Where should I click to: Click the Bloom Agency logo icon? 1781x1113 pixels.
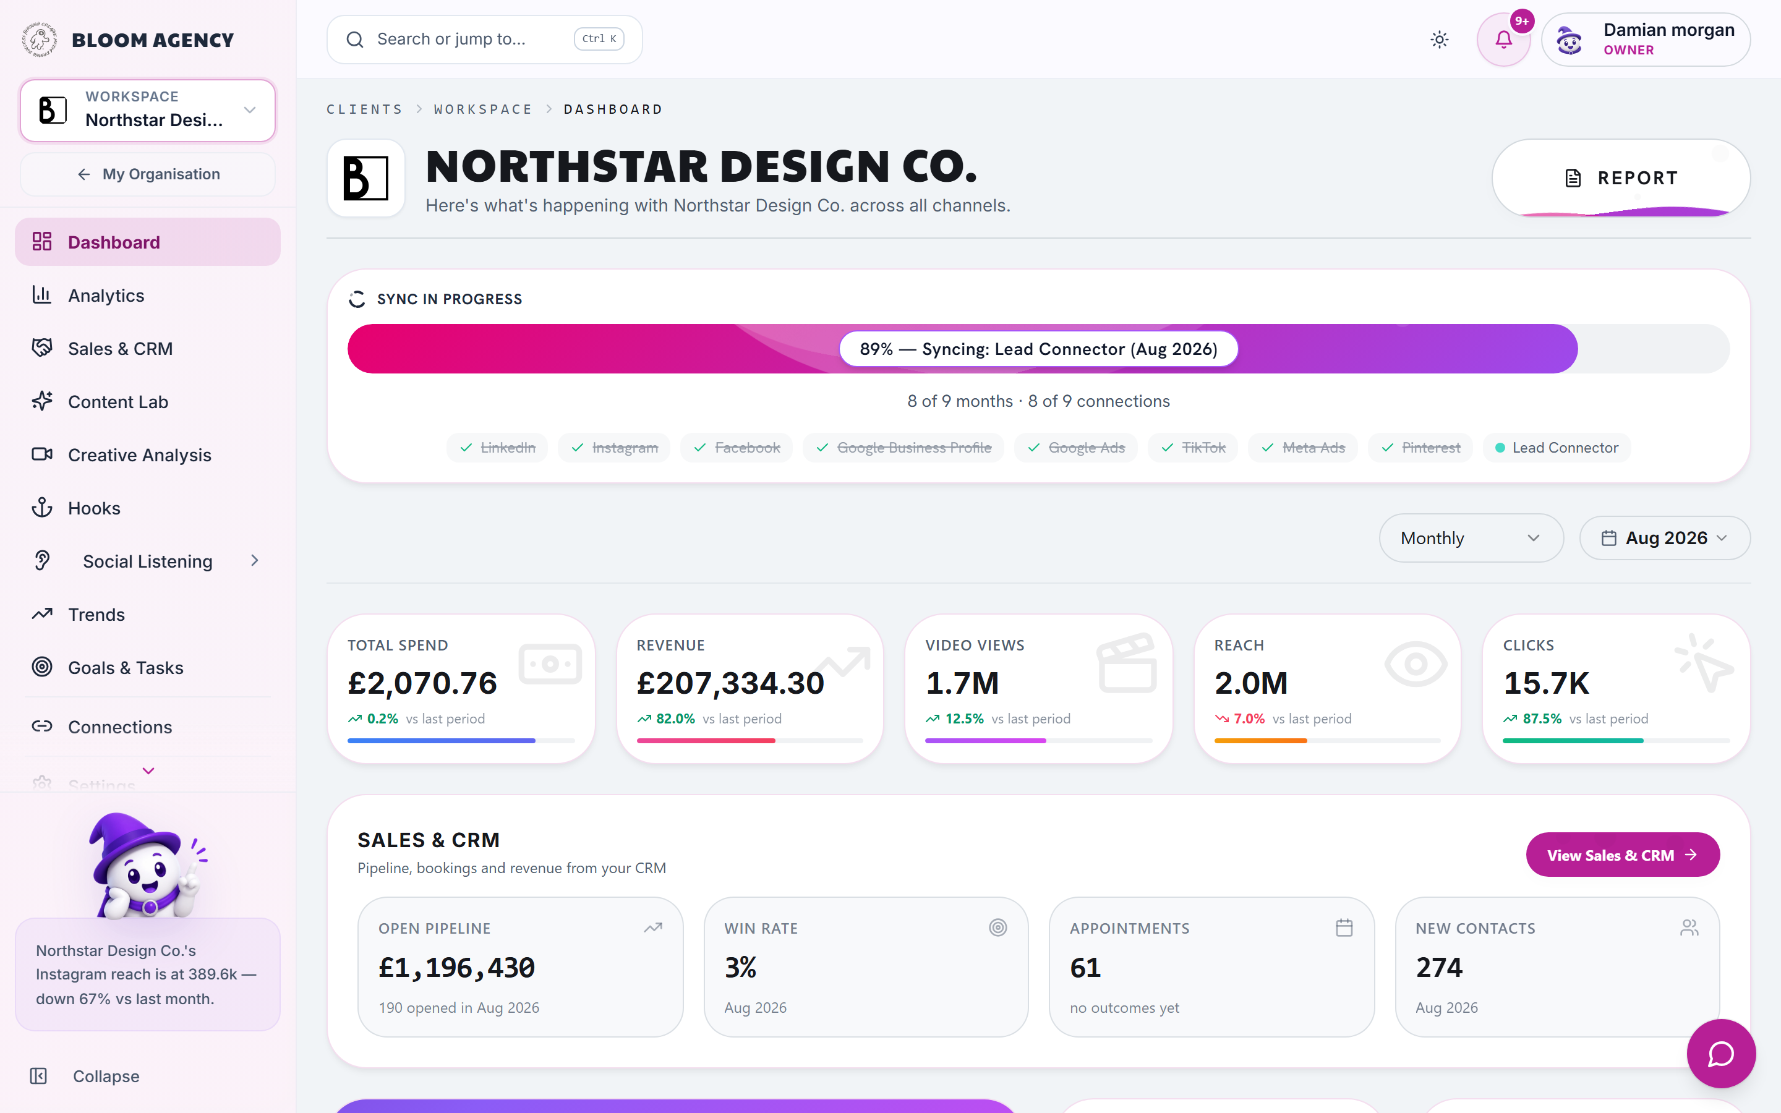click(x=40, y=40)
